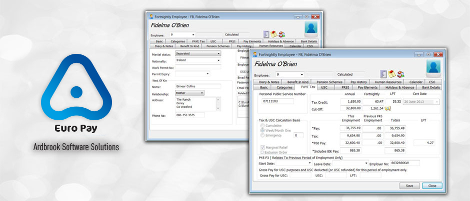Click the Work Permit No field
The width and height of the screenshot is (470, 201).
pos(198,67)
